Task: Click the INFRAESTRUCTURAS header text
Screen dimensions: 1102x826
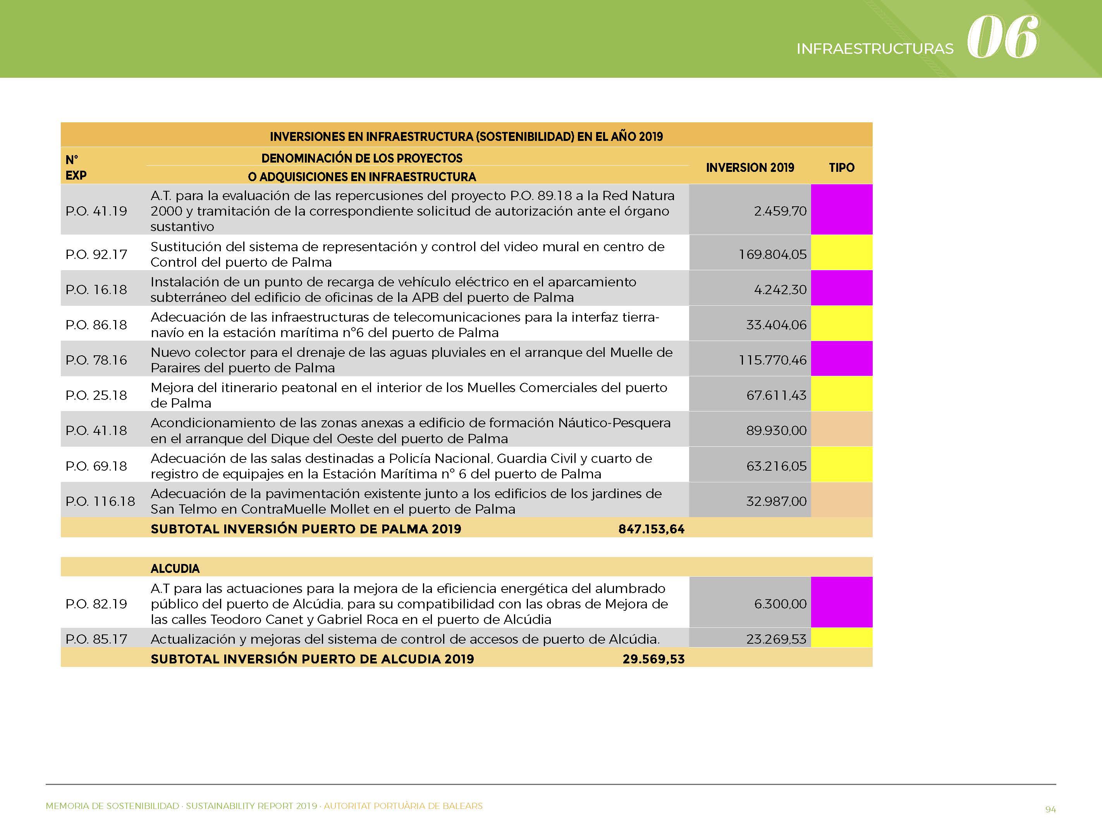Action: pos(875,49)
